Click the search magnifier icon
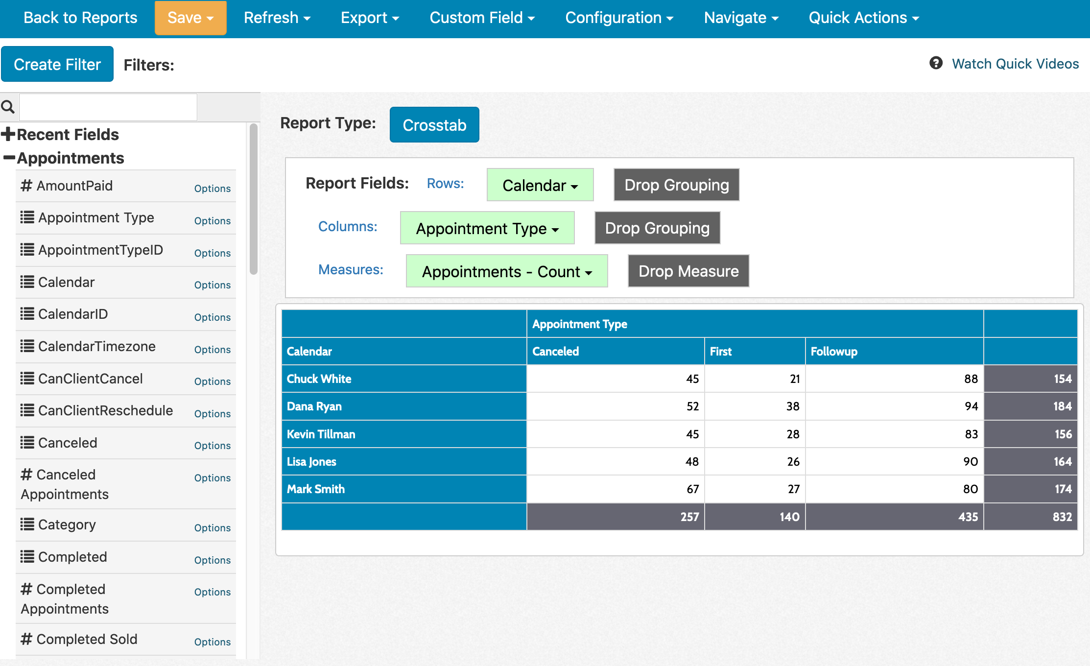 pyautogui.click(x=8, y=107)
